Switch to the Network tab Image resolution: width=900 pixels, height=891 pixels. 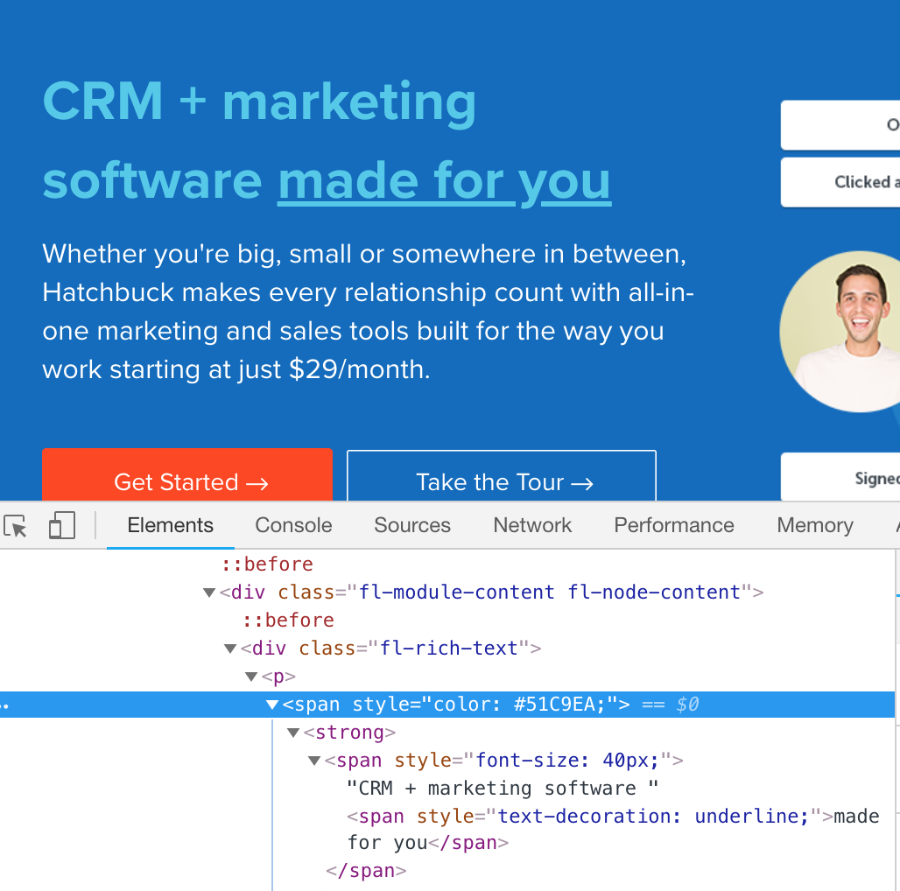(x=532, y=525)
